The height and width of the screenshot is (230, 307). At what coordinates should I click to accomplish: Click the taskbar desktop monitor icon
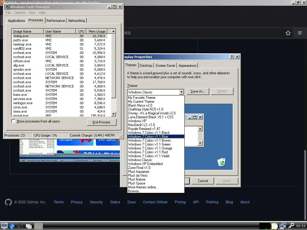point(4,226)
